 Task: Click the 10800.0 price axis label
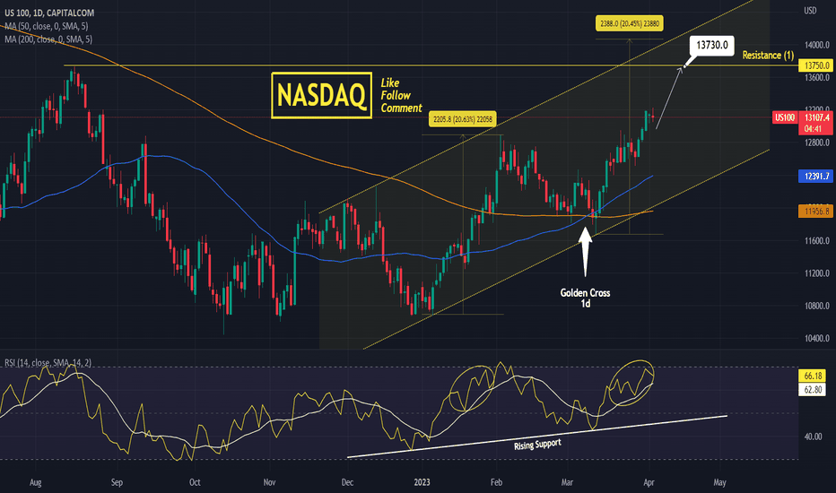point(817,306)
